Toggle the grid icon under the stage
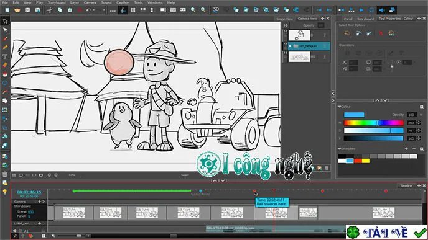This screenshot has width=428, height=240. (x=14, y=175)
